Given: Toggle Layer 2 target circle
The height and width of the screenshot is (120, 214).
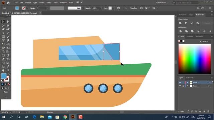Looking at the screenshot, I should tap(209, 82).
